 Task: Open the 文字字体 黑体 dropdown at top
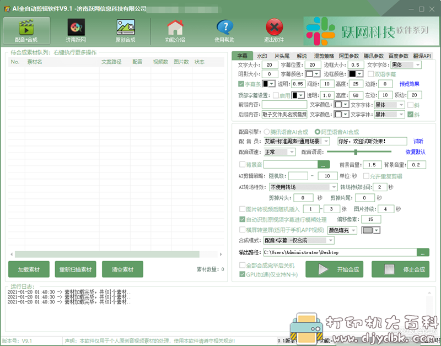click(x=406, y=65)
